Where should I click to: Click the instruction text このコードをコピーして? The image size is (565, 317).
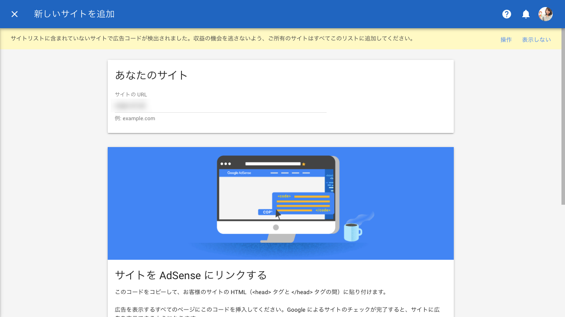coord(252,292)
